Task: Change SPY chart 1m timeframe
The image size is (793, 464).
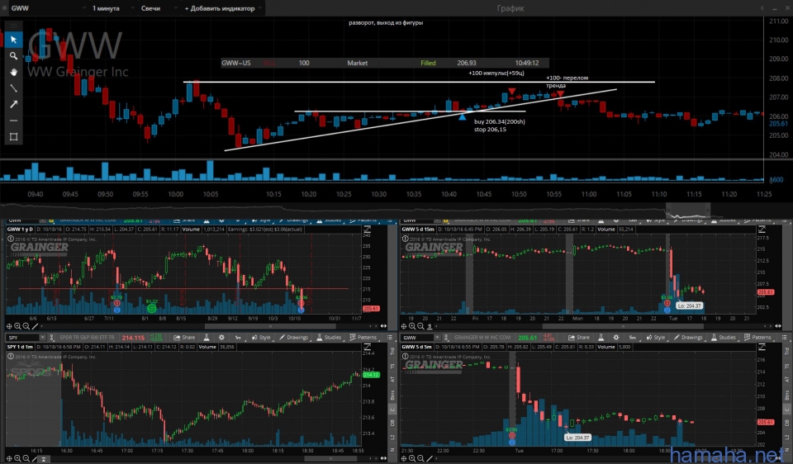Action: [238, 338]
